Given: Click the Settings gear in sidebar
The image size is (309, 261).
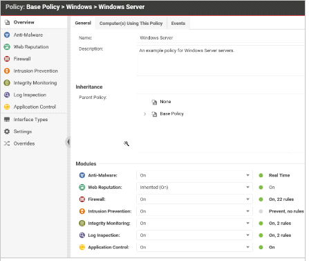Looking at the screenshot, I should (x=7, y=132).
